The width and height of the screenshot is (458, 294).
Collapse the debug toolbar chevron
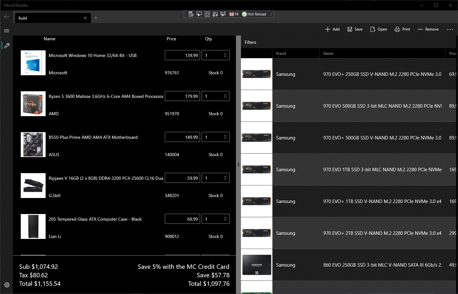click(x=271, y=14)
